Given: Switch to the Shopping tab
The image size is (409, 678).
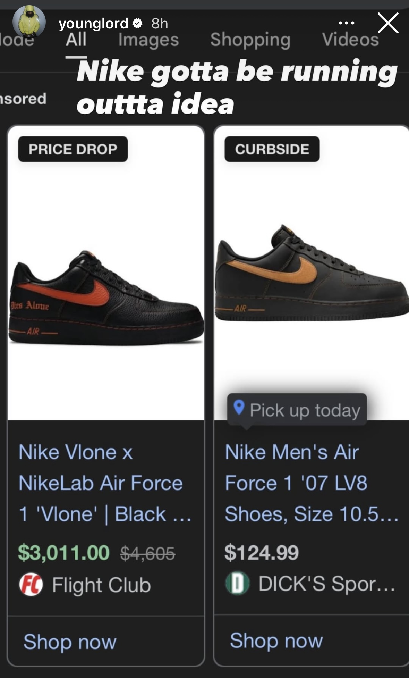Looking at the screenshot, I should (x=250, y=40).
